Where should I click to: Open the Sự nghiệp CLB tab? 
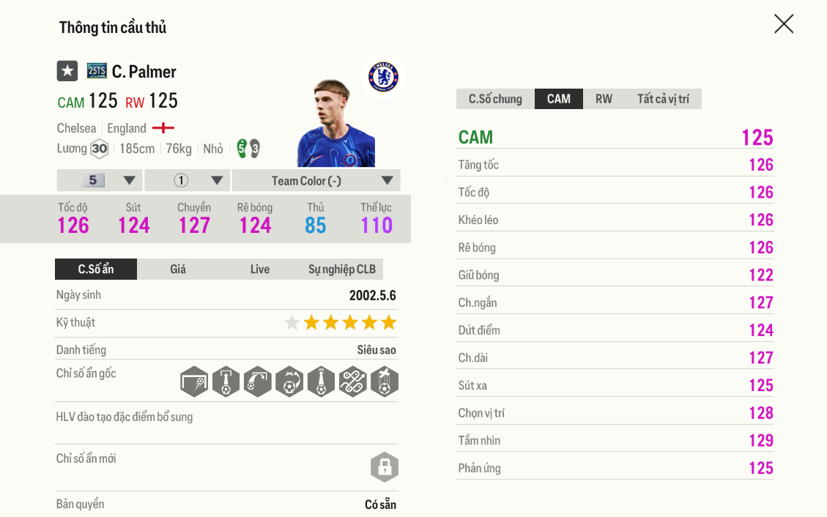pyautogui.click(x=342, y=269)
